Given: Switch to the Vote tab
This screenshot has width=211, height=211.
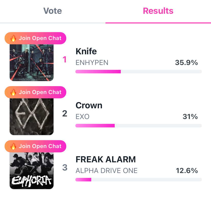Looking at the screenshot, I should point(52,11).
